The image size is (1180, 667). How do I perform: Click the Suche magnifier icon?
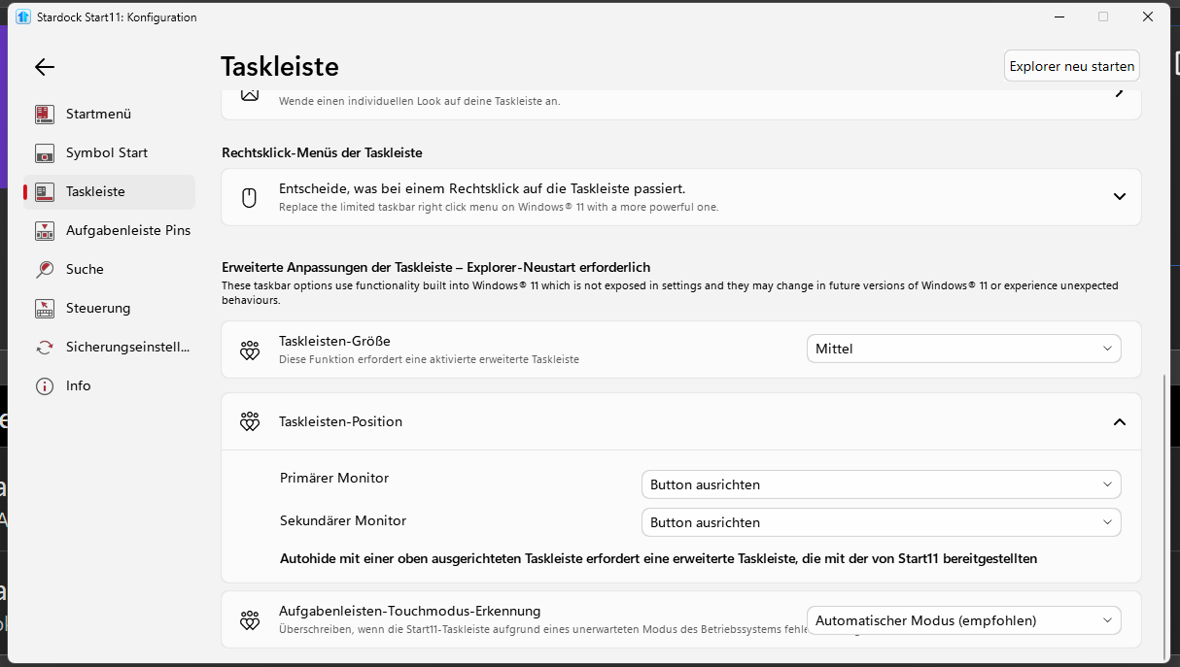point(45,270)
